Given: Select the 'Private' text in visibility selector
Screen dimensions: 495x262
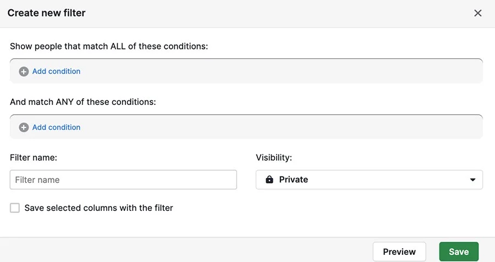Looking at the screenshot, I should pos(294,180).
